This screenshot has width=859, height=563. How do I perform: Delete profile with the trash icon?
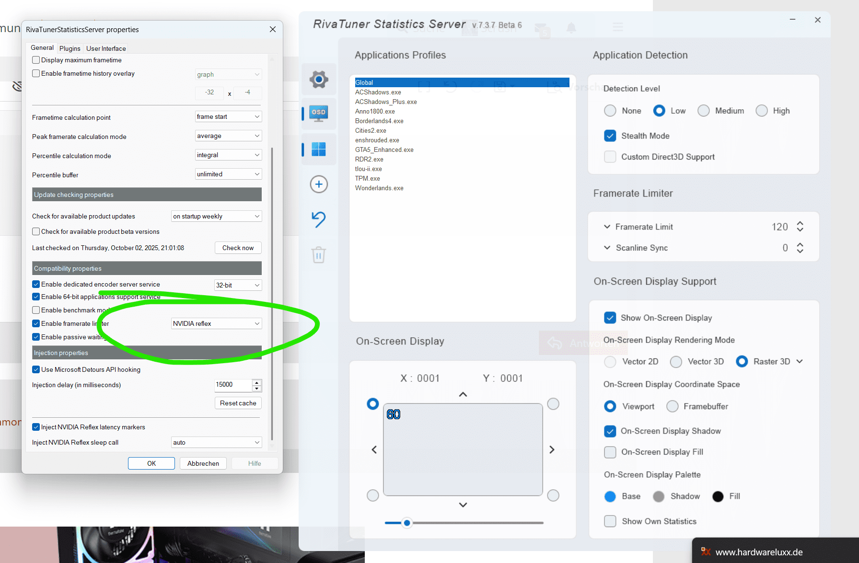point(319,254)
